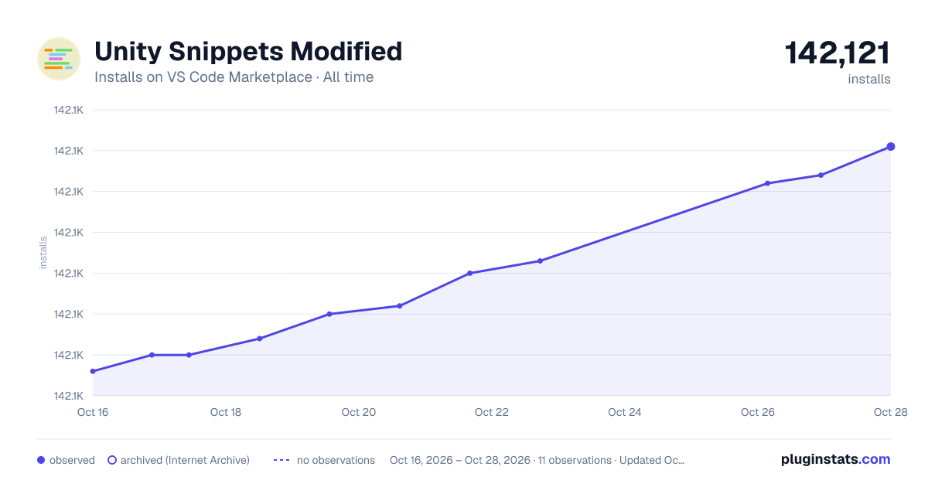The width and height of the screenshot is (928, 487).
Task: Click the date range and observations footer text
Action: (537, 460)
